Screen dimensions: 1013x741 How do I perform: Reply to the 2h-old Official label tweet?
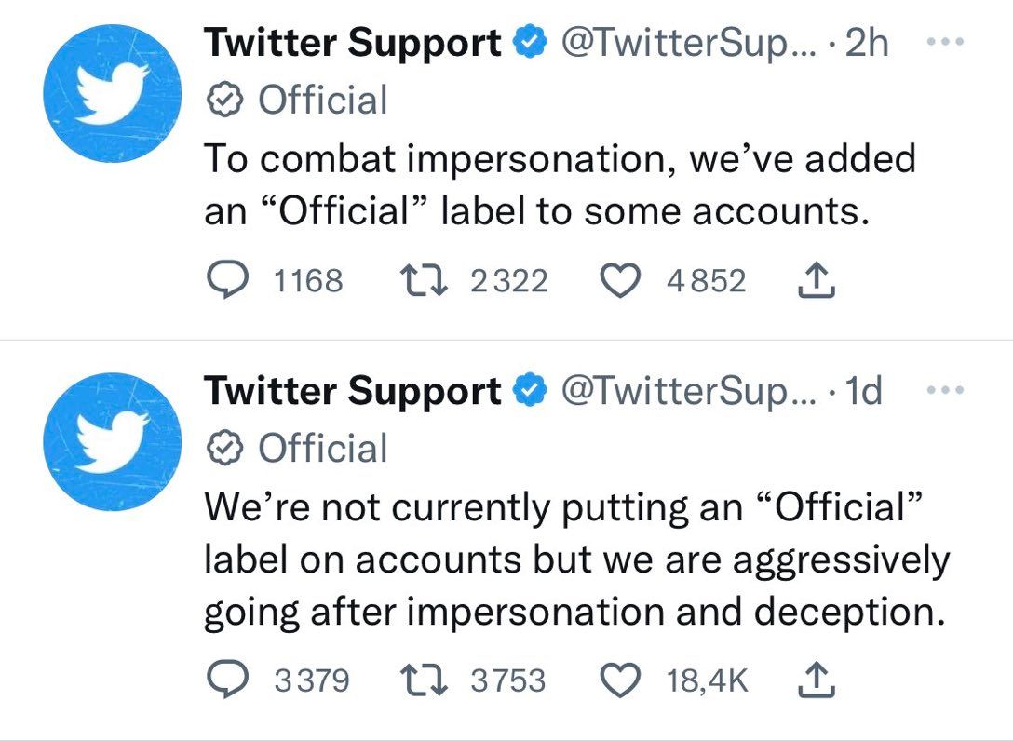click(225, 279)
